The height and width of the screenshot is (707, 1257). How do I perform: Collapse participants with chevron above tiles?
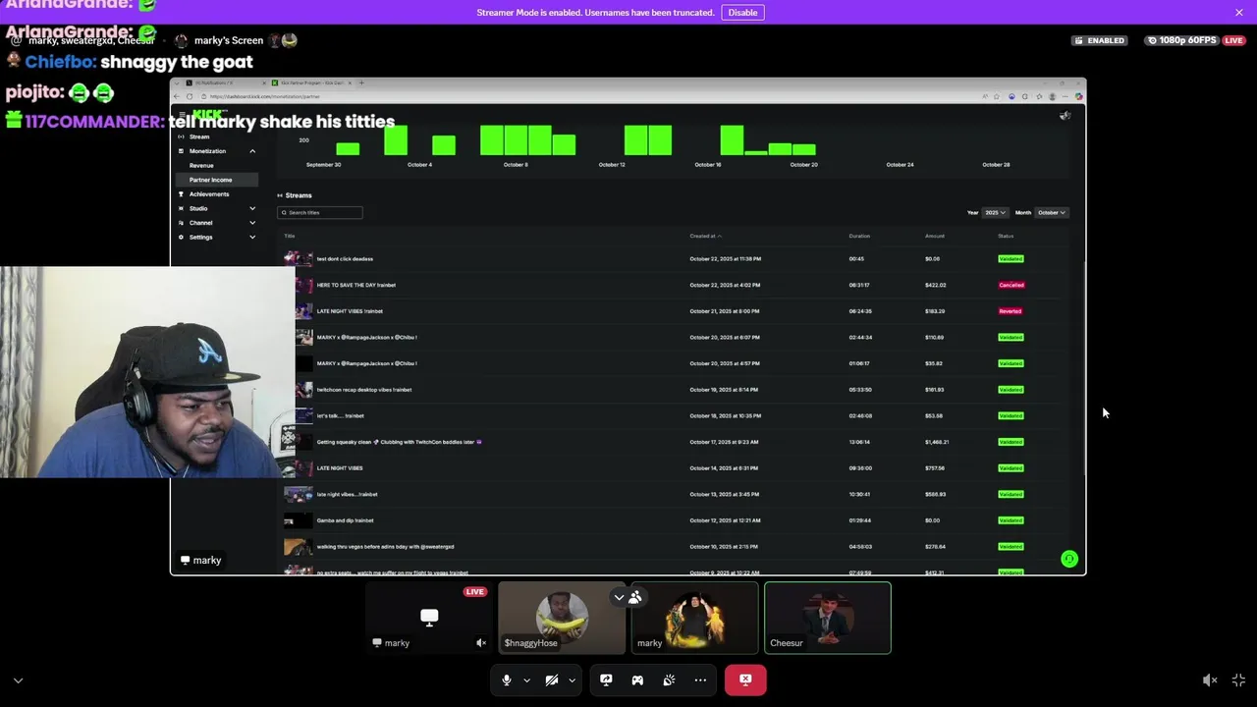click(x=619, y=597)
